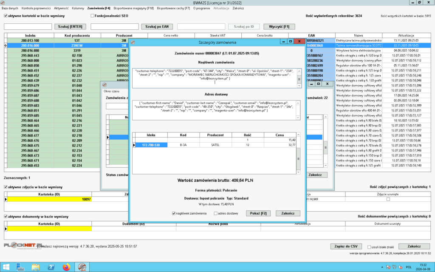435x272 pixels.
Task: Uncheck the nagłówek zamówienia checkbox
Action: coord(174,213)
